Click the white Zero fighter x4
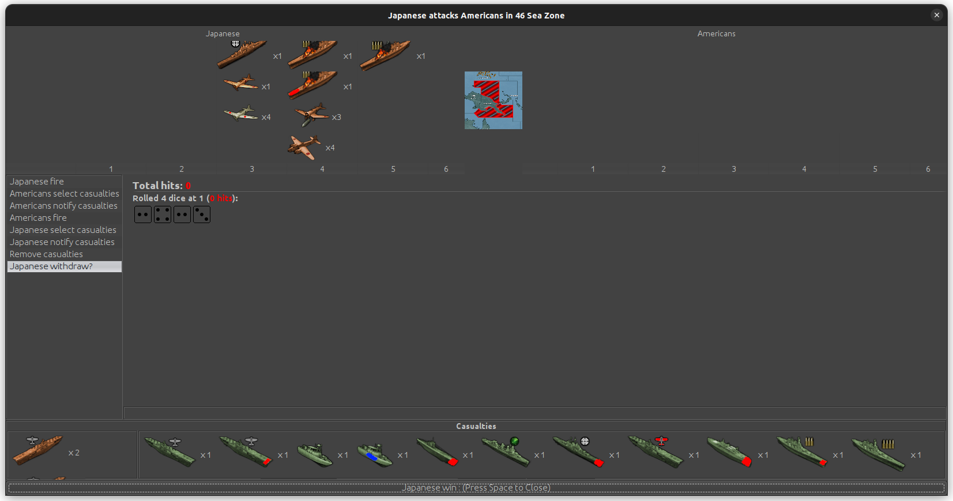 point(241,113)
